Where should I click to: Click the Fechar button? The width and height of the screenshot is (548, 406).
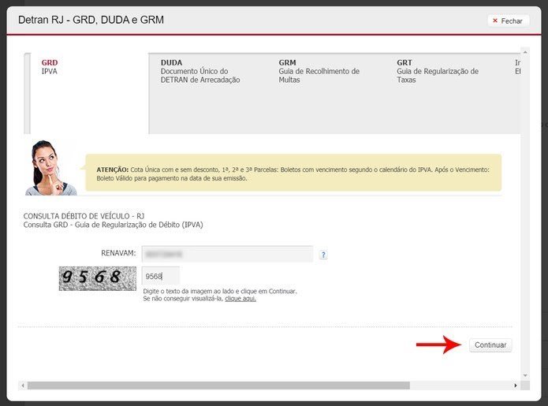[x=507, y=21]
